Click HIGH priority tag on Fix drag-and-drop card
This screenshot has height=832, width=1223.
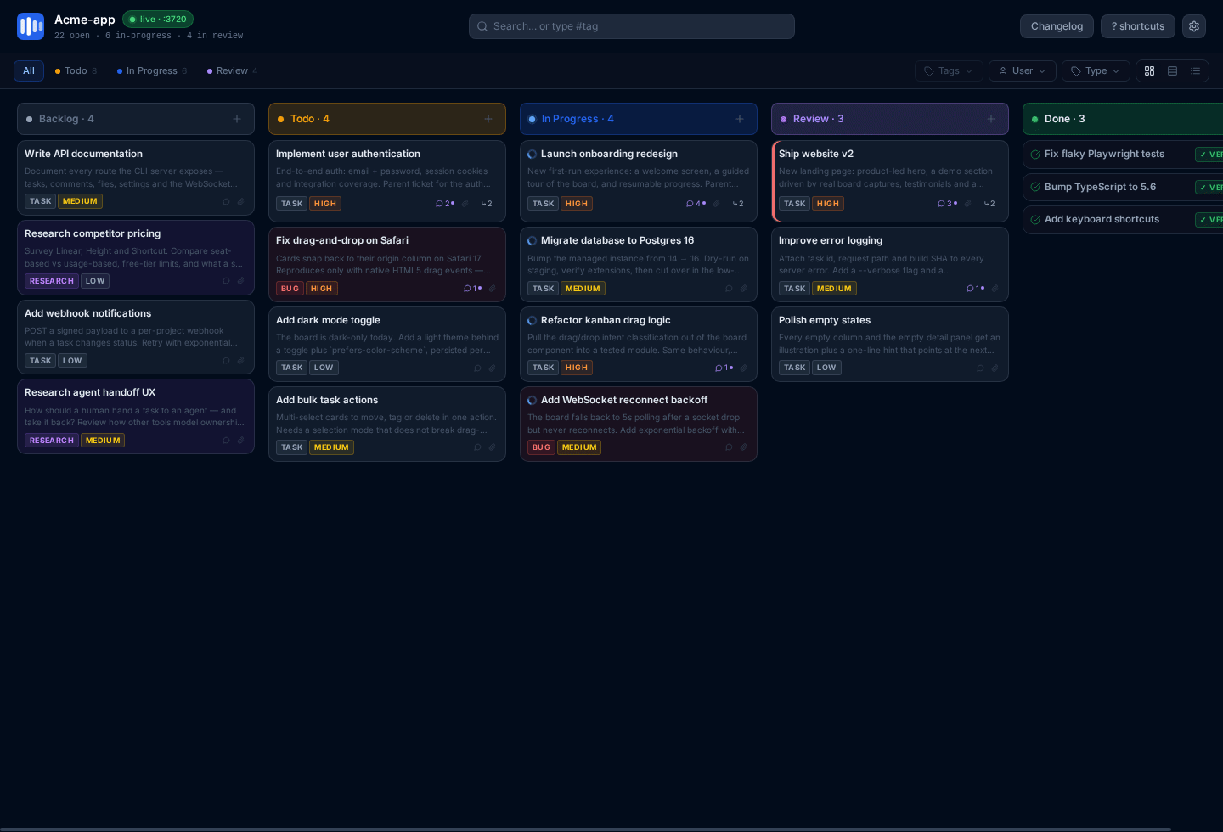[322, 289]
